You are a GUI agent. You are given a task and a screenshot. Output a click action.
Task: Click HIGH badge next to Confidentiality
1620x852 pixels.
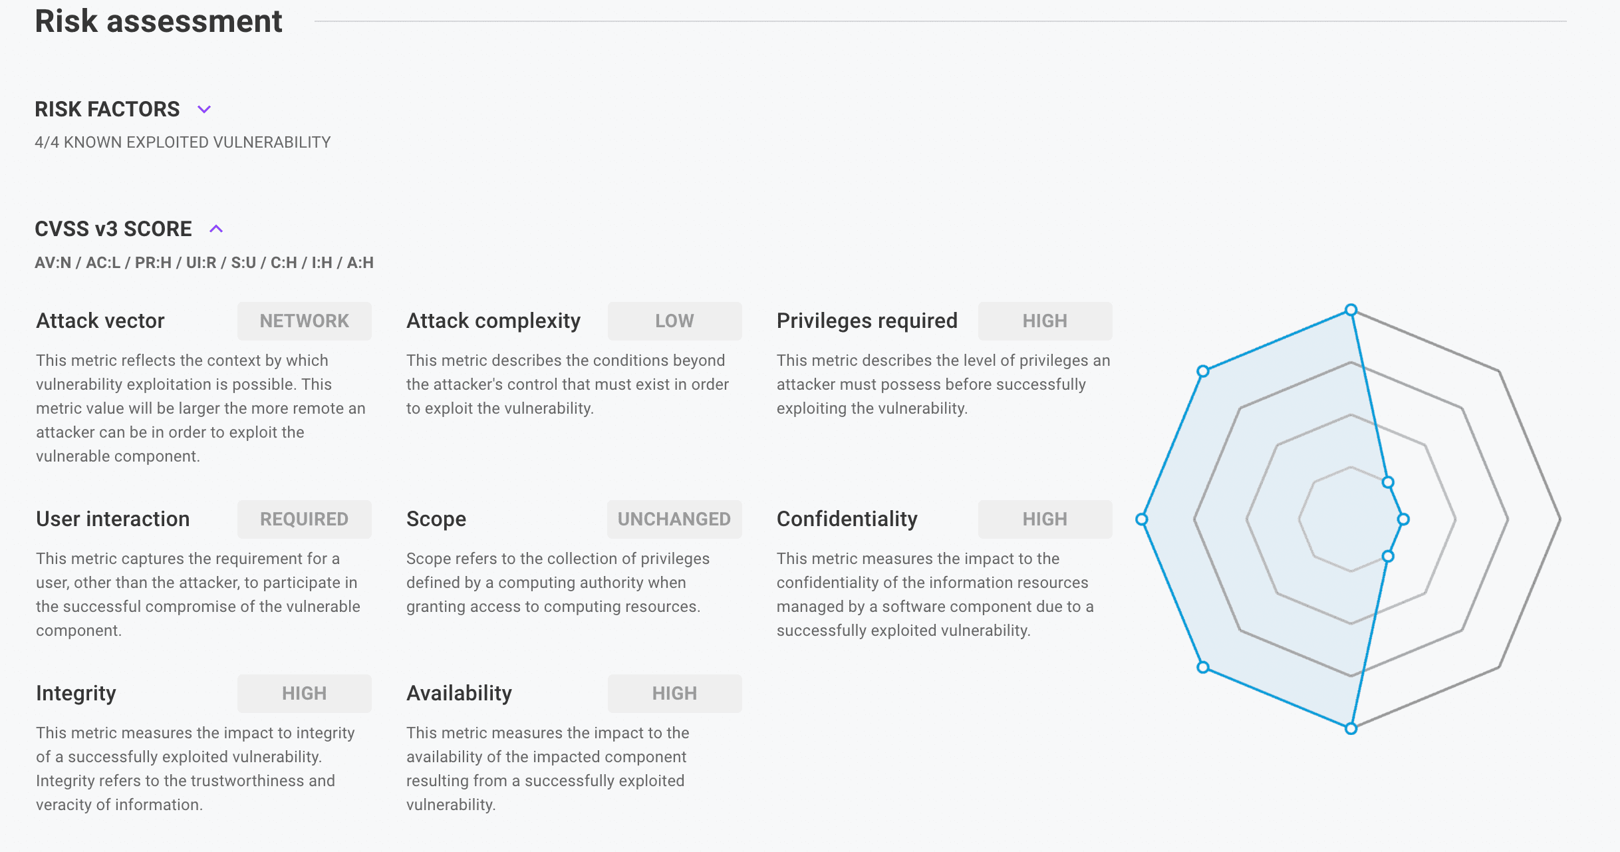pyautogui.click(x=1044, y=519)
